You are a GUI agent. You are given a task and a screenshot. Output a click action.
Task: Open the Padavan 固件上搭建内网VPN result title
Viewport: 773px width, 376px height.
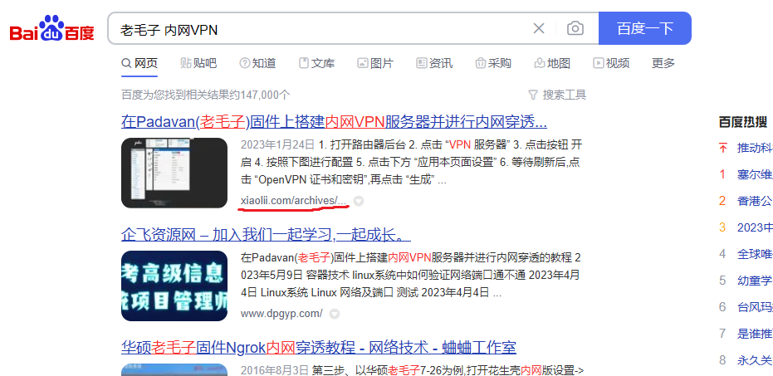pyautogui.click(x=334, y=121)
